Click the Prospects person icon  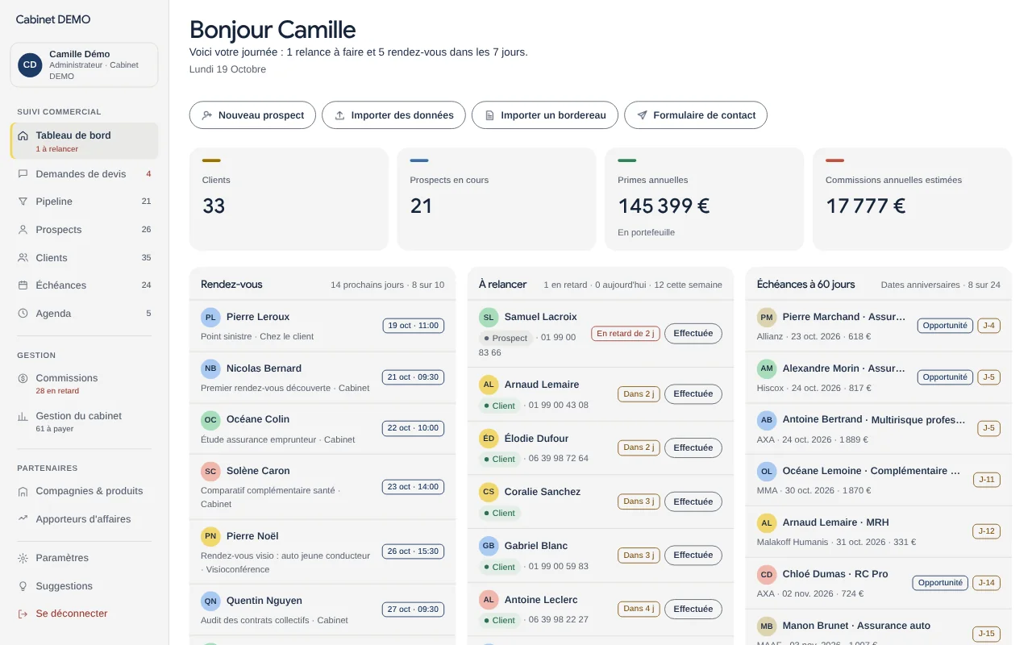tap(23, 230)
